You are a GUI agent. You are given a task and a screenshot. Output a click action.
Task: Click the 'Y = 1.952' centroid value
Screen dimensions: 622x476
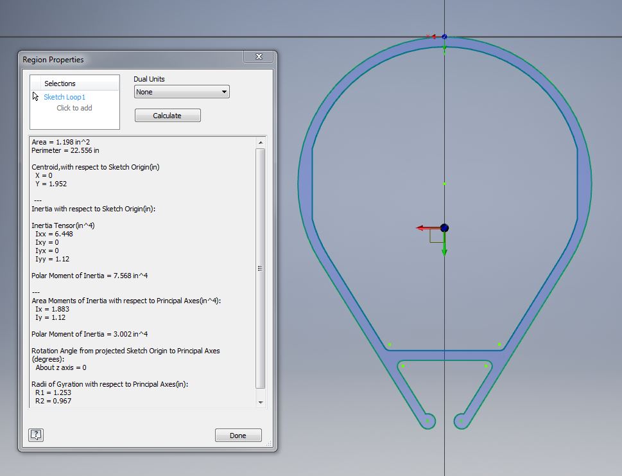tap(51, 184)
